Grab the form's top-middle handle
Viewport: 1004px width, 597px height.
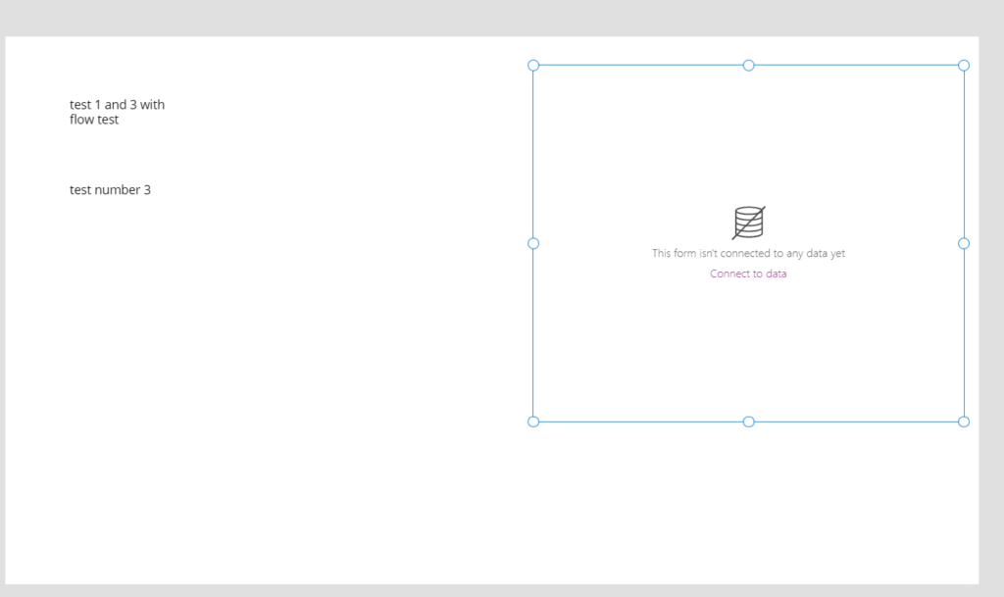(x=748, y=66)
